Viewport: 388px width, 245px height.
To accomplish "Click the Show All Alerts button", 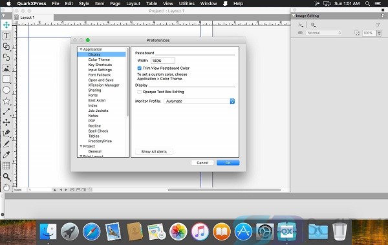I will coord(154,151).
